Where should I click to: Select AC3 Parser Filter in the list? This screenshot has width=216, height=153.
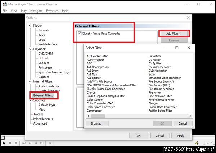(x=97, y=56)
